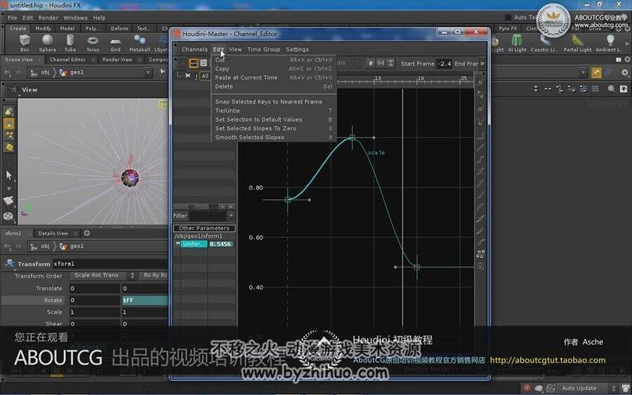Screen dimensions: 632x395
Task: Switch to the Details View tab
Action: (x=53, y=233)
